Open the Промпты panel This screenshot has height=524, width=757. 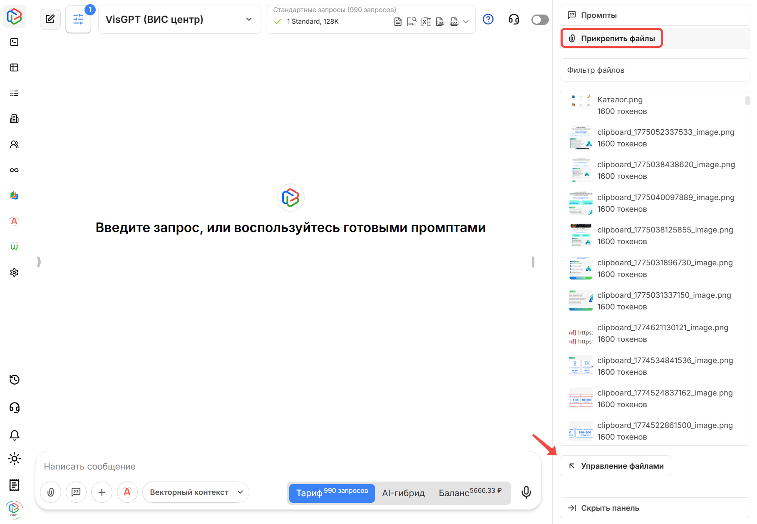tap(598, 15)
